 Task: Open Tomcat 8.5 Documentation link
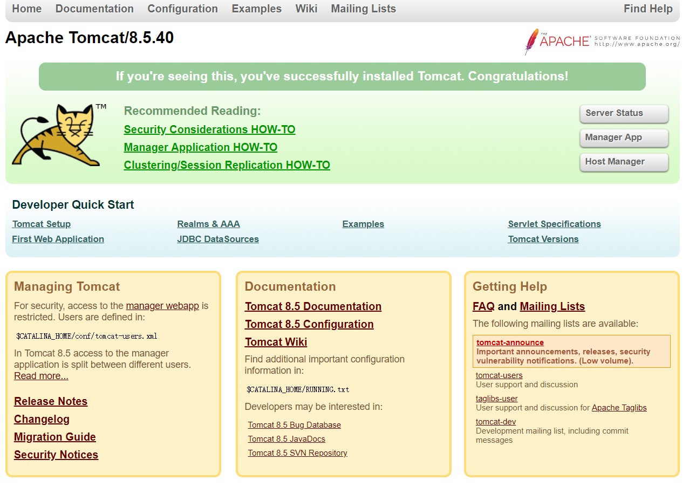pyautogui.click(x=313, y=306)
